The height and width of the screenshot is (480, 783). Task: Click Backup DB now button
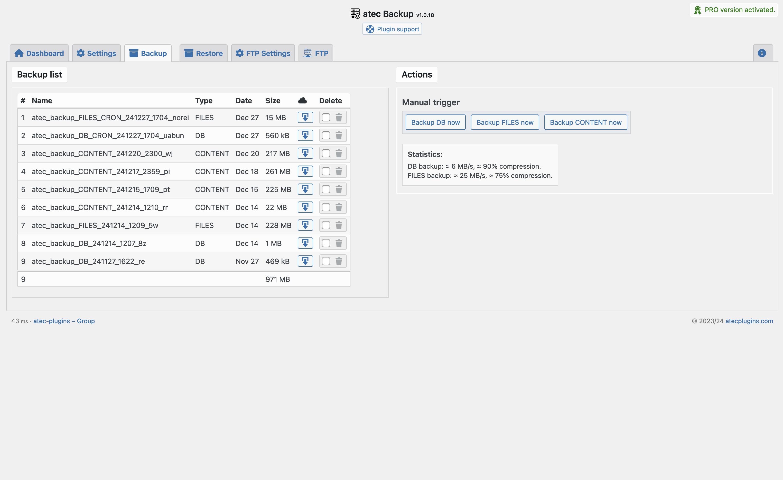(435, 122)
